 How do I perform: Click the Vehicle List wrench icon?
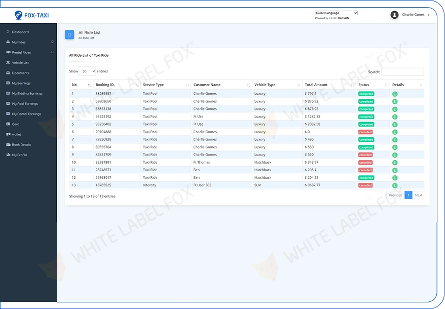click(x=8, y=62)
